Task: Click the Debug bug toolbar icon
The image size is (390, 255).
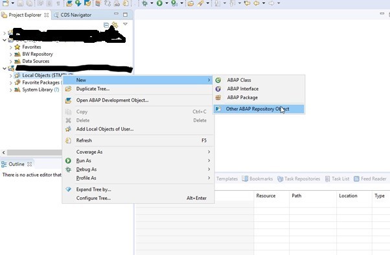Action: tap(144, 3)
